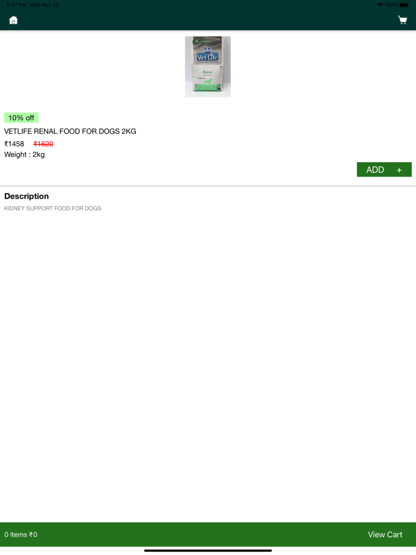Tap the struck-through original price ₹1620

[x=43, y=144]
